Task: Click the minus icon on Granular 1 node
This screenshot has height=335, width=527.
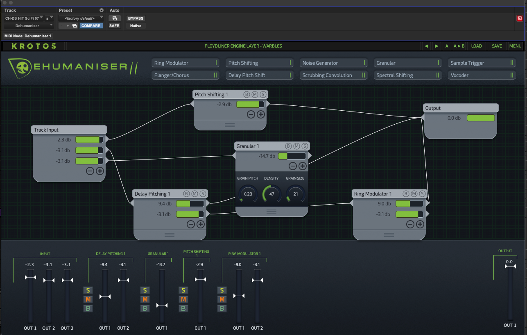Action: coord(292,166)
